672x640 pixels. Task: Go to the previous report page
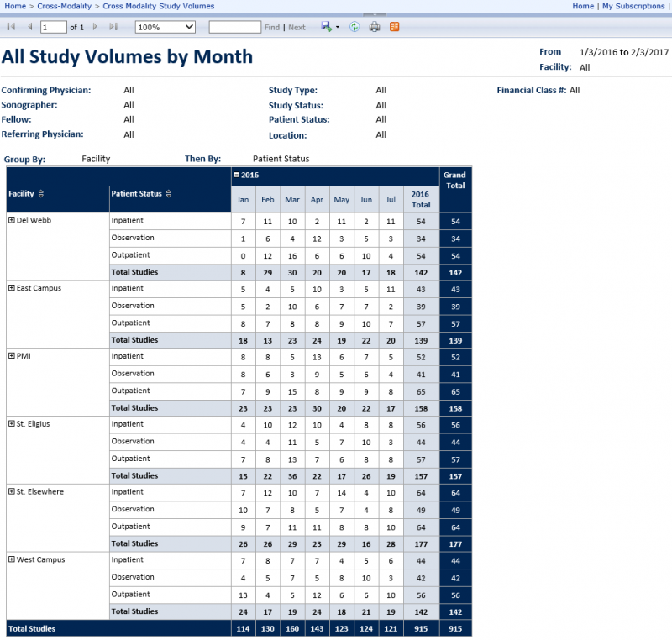[x=30, y=27]
